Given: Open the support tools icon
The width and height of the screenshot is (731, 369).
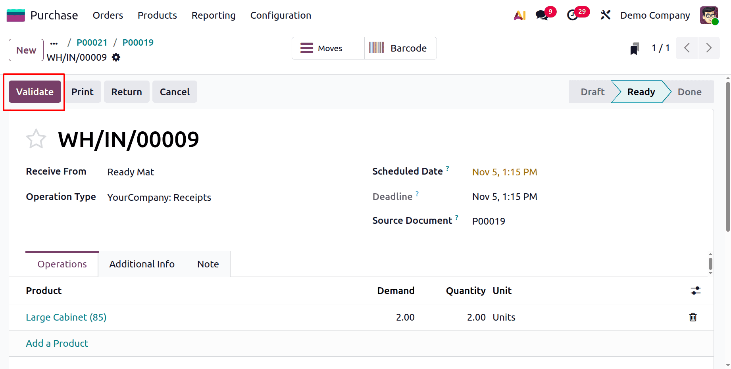Looking at the screenshot, I should tap(606, 15).
